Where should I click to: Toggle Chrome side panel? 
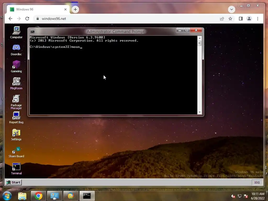pyautogui.click(x=241, y=19)
